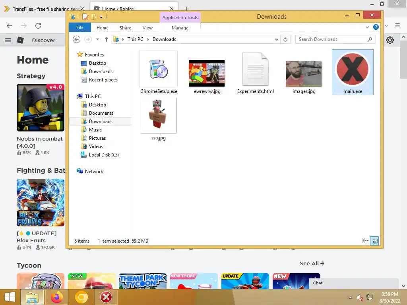Go back in the browser

tap(10, 26)
